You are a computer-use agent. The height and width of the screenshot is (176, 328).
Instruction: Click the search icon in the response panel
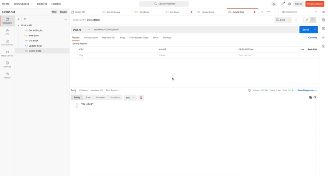point(315,97)
